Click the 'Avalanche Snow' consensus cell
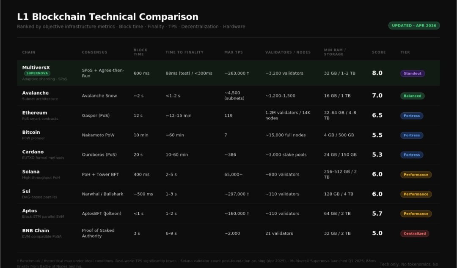Viewport: 457px width, 268px height. point(99,96)
